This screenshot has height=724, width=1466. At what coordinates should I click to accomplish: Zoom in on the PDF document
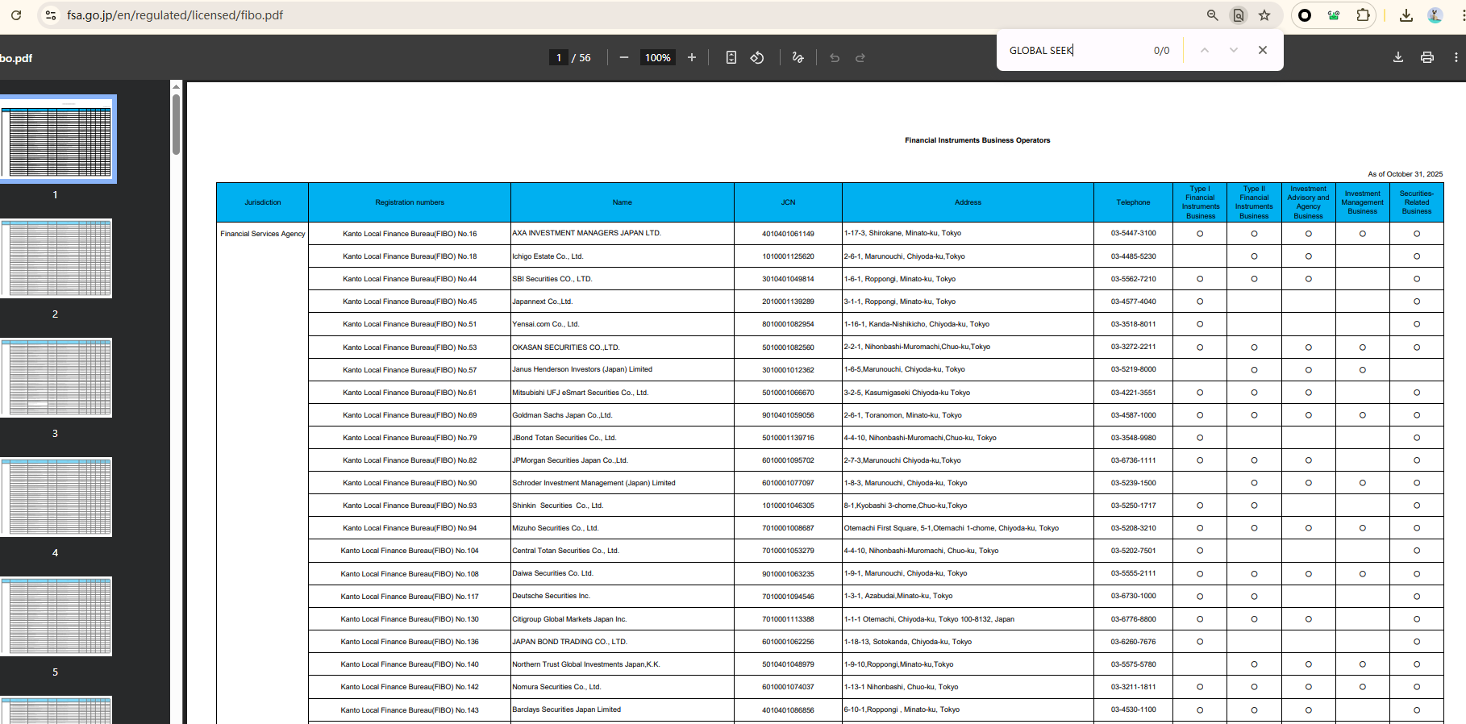tap(691, 57)
